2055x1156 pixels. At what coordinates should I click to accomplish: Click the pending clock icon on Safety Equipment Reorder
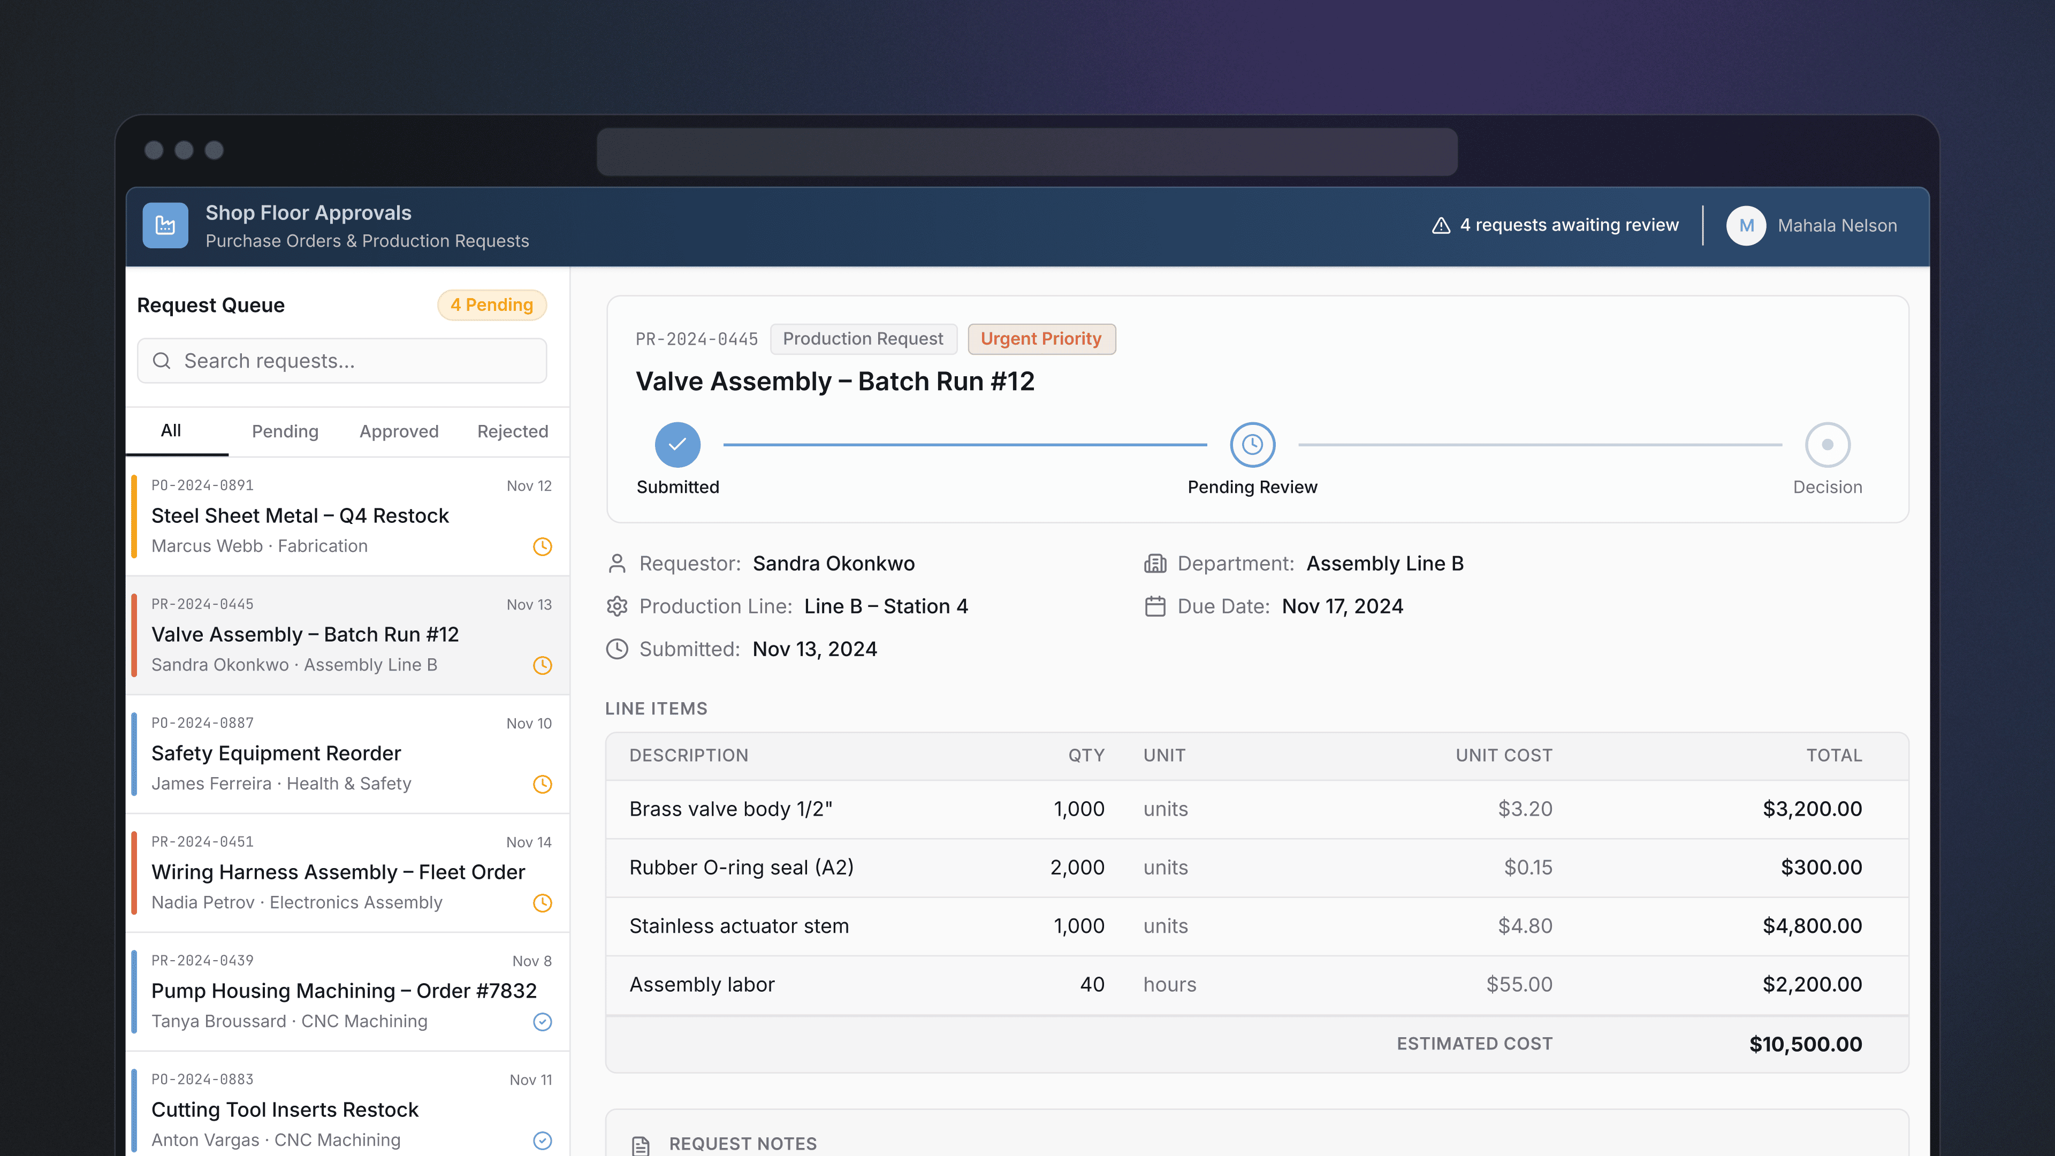tap(543, 784)
